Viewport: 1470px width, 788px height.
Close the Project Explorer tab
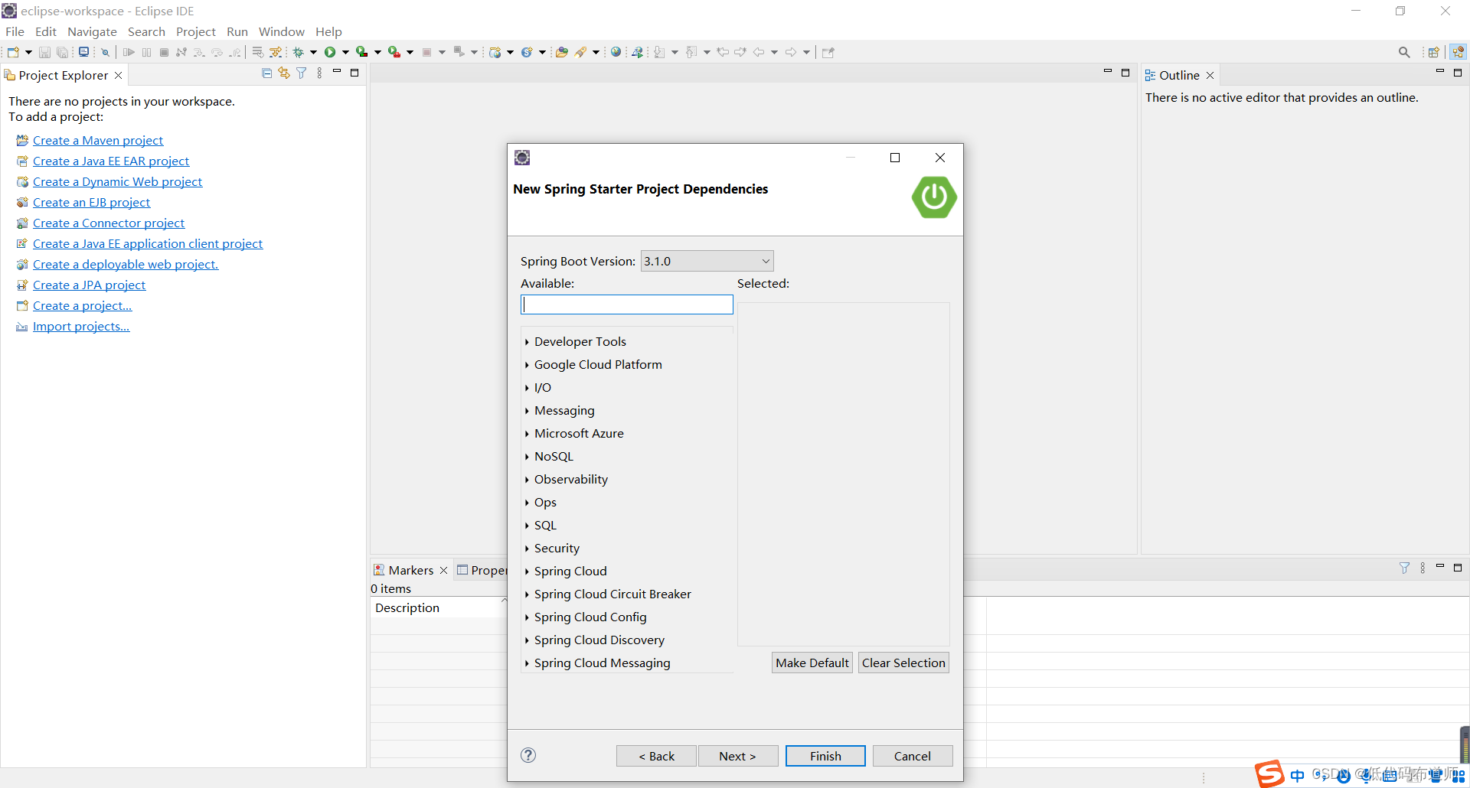pyautogui.click(x=118, y=75)
